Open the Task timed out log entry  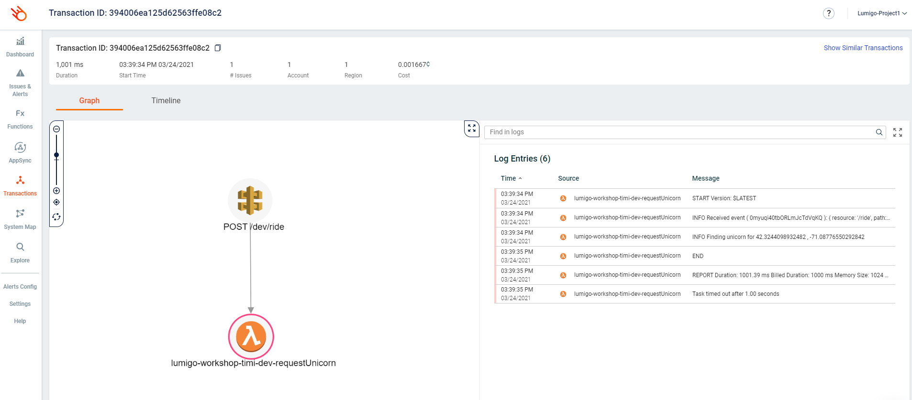pyautogui.click(x=695, y=294)
